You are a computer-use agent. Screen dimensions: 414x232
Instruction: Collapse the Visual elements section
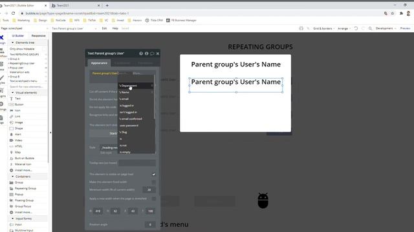point(12,93)
